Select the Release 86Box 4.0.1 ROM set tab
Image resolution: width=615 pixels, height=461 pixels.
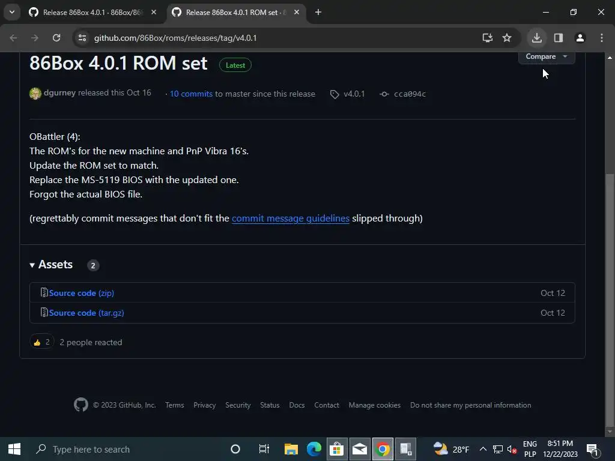pyautogui.click(x=237, y=13)
